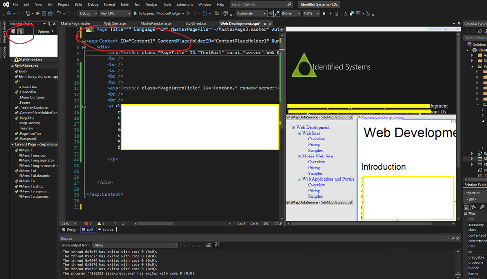487x279 pixels.
Task: Switch to the StyleSheet.css tab
Action: coord(196,23)
